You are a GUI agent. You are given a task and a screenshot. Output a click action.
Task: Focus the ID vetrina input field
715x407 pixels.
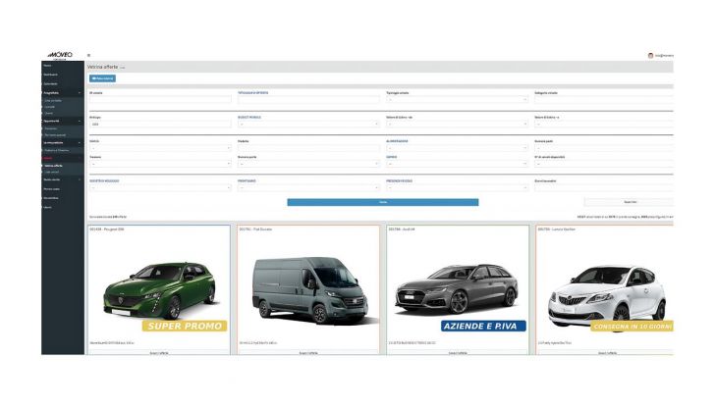coord(160,99)
